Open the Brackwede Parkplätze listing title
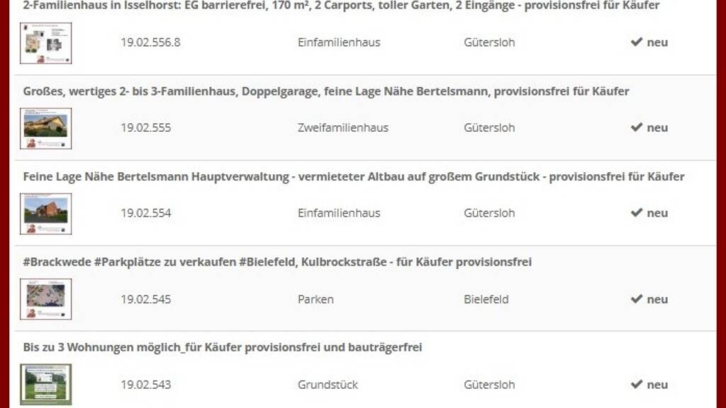The width and height of the screenshot is (726, 408). 277,262
